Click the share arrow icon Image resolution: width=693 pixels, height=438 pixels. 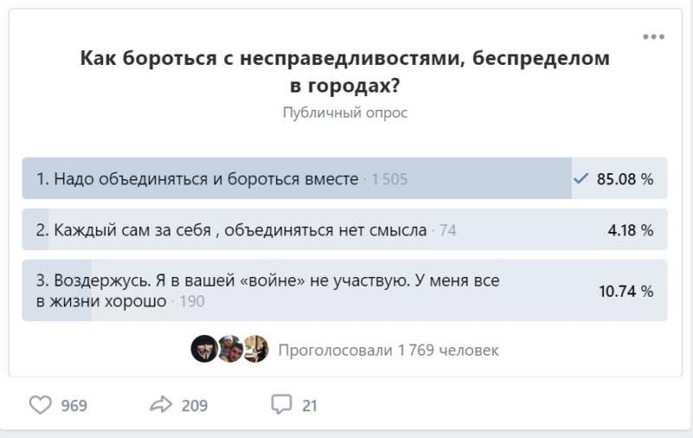[162, 404]
